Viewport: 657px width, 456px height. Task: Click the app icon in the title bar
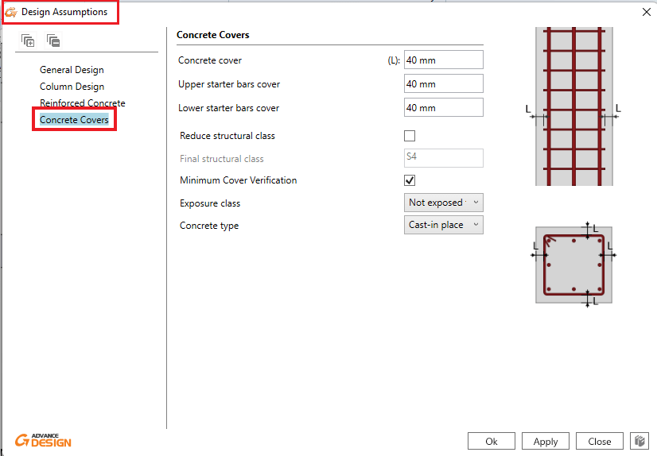pos(11,12)
